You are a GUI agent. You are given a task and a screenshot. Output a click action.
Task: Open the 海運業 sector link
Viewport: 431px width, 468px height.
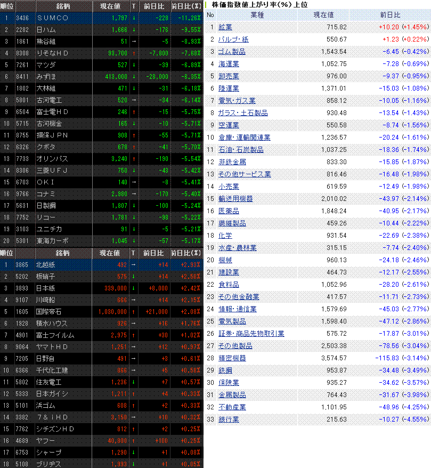(229, 64)
